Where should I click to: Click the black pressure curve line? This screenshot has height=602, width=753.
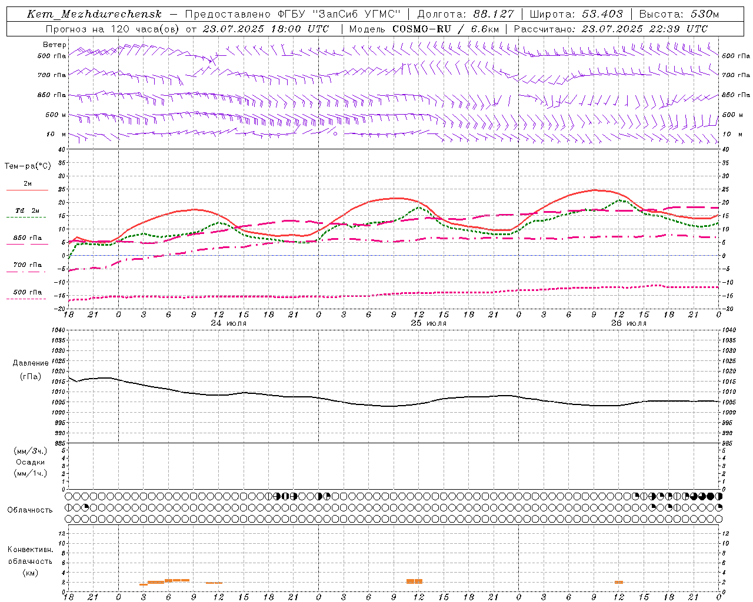pyautogui.click(x=393, y=406)
